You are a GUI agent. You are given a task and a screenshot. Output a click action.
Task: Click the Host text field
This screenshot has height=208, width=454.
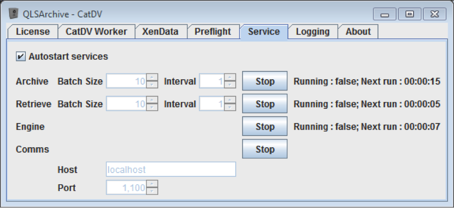(x=170, y=170)
